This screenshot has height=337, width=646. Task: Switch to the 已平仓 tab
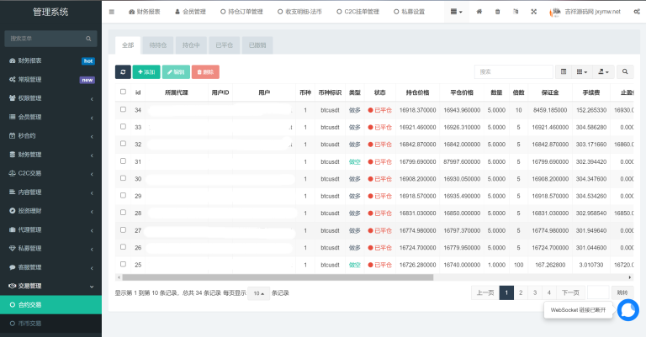(225, 44)
